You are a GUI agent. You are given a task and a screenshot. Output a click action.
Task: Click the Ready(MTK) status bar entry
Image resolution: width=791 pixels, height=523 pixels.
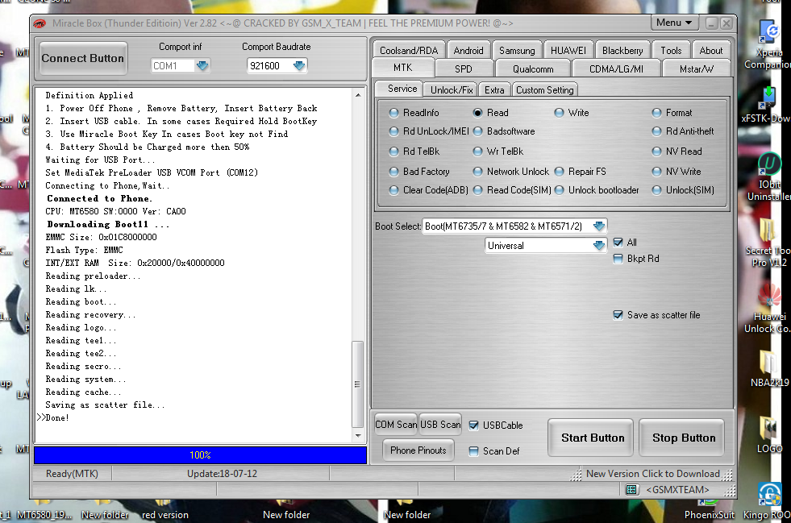(x=72, y=474)
